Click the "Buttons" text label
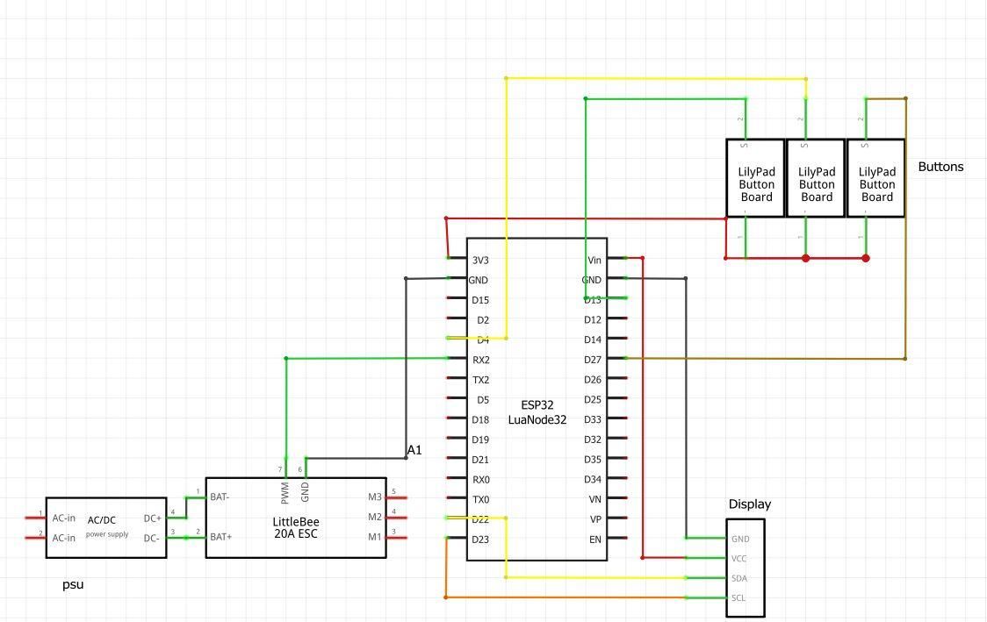Image resolution: width=987 pixels, height=622 pixels. coord(940,167)
